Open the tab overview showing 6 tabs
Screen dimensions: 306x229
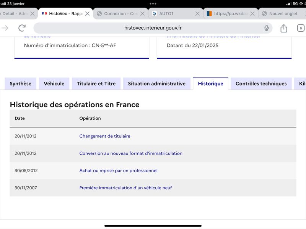[301, 28]
